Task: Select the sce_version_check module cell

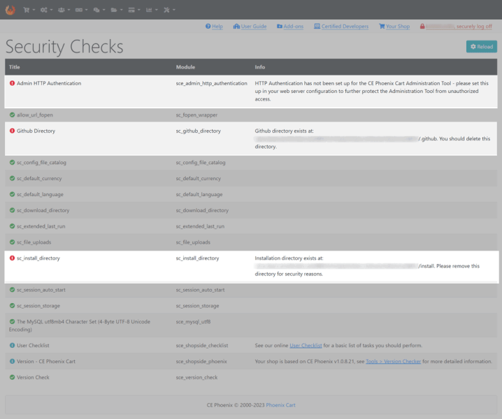Action: coord(196,377)
